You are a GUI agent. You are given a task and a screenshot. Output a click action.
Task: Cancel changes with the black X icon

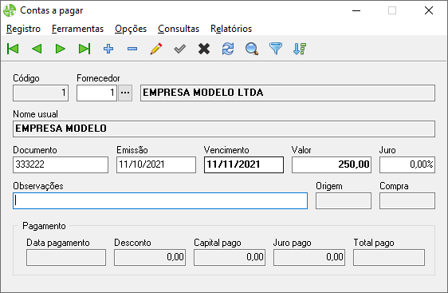204,49
